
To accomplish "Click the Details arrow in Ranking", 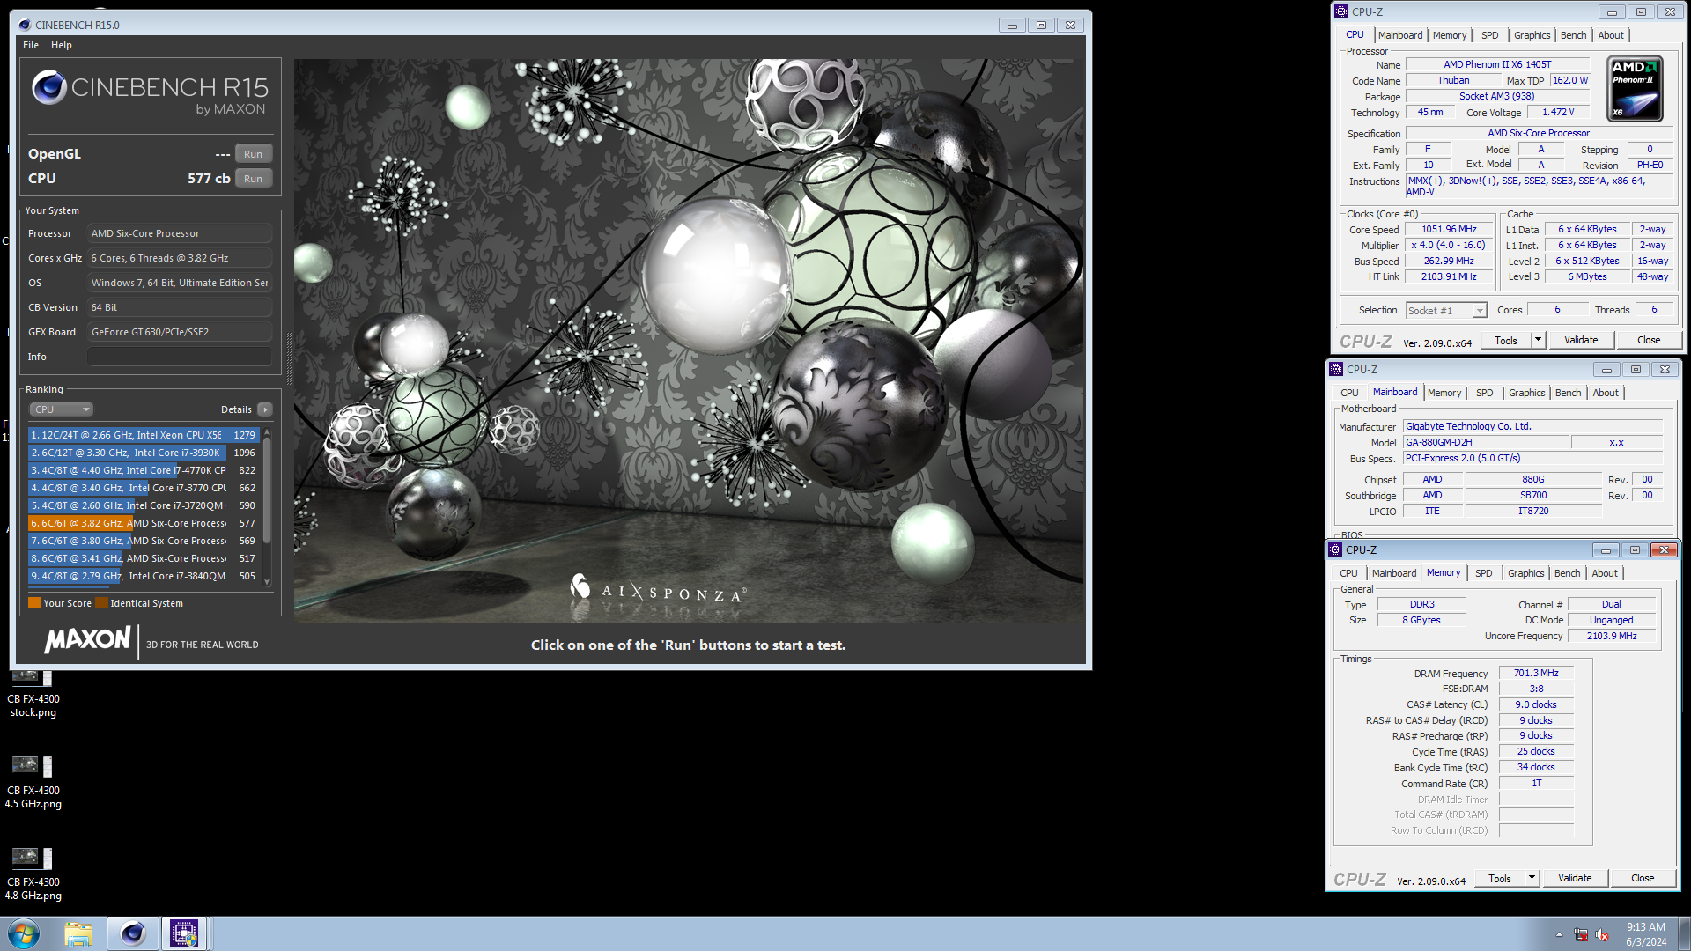I will click(x=264, y=409).
